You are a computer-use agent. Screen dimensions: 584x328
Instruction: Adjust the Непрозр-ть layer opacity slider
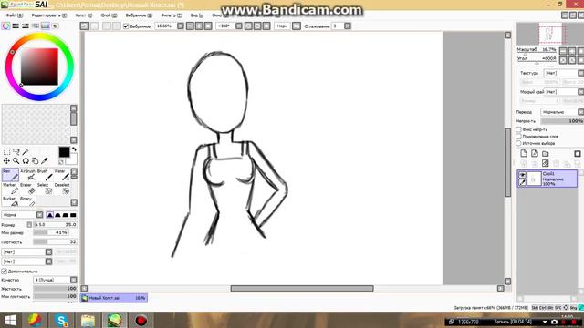pos(562,121)
